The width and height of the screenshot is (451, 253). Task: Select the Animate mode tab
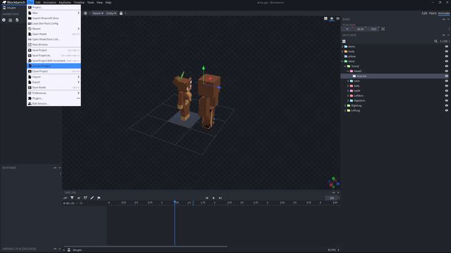tap(444, 13)
